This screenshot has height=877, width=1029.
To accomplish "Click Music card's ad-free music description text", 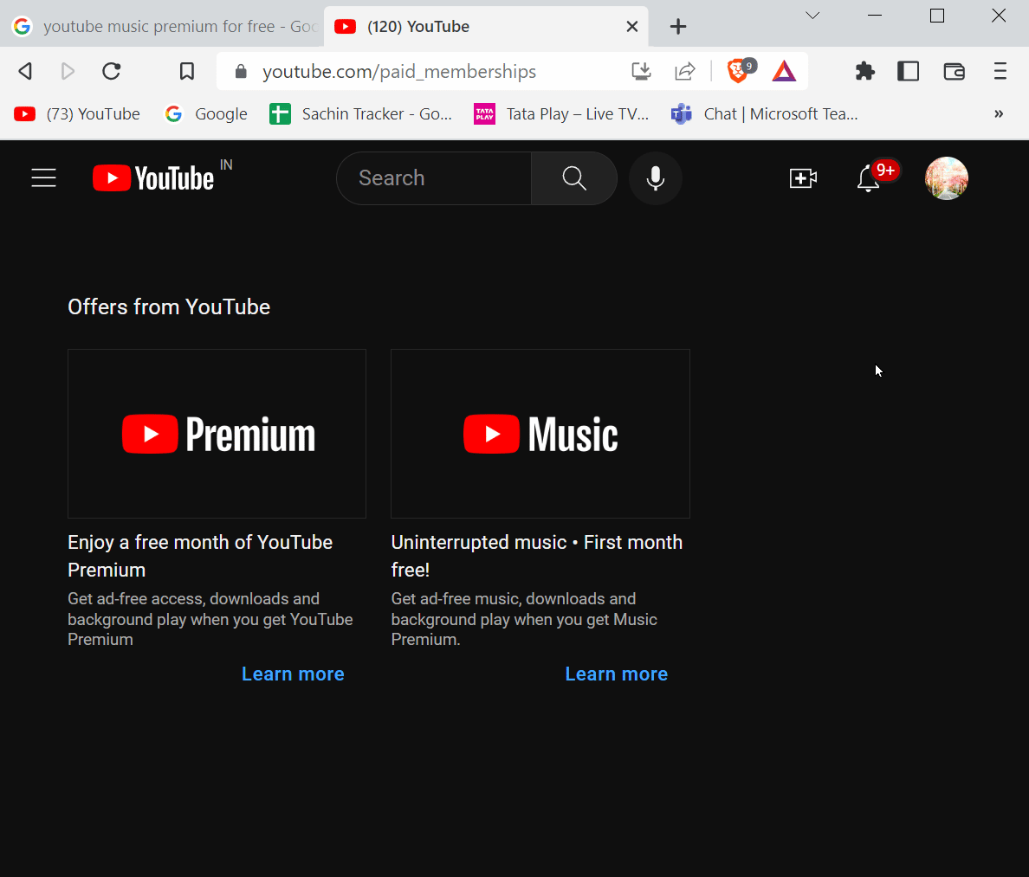I will [524, 618].
